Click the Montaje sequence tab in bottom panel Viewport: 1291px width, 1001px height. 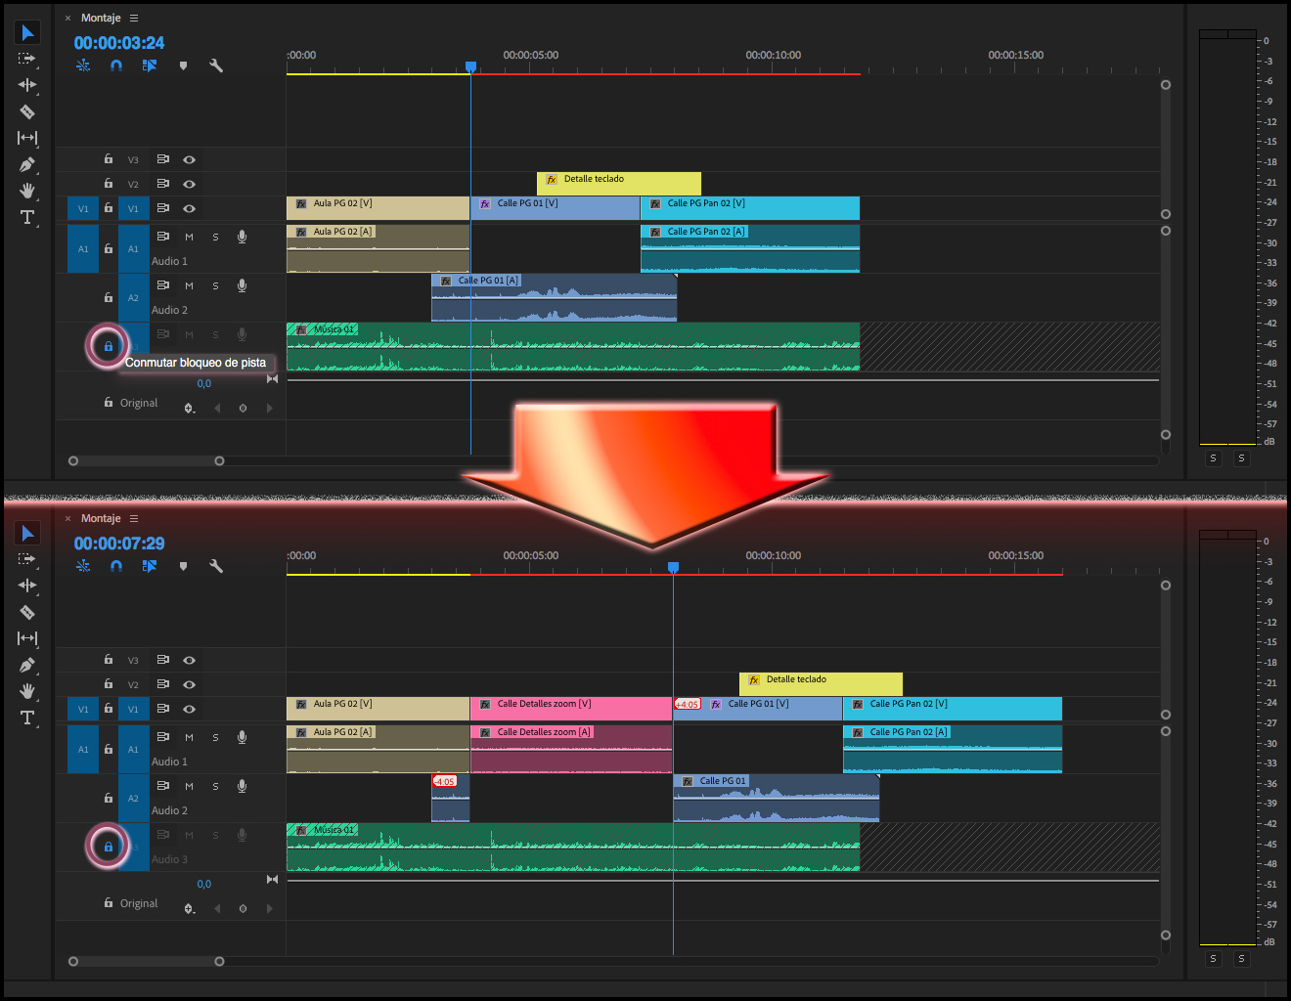click(x=101, y=518)
